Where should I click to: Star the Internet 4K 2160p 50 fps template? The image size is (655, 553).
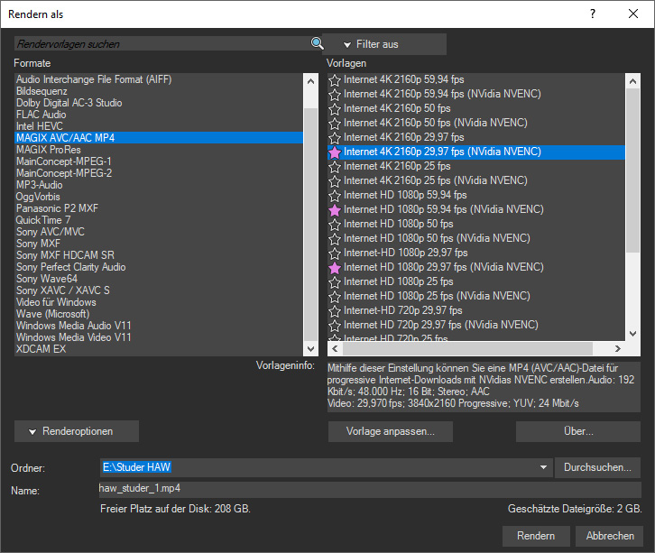[335, 108]
